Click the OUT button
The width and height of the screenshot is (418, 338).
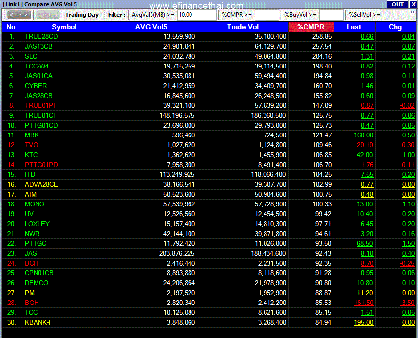tap(397, 4)
